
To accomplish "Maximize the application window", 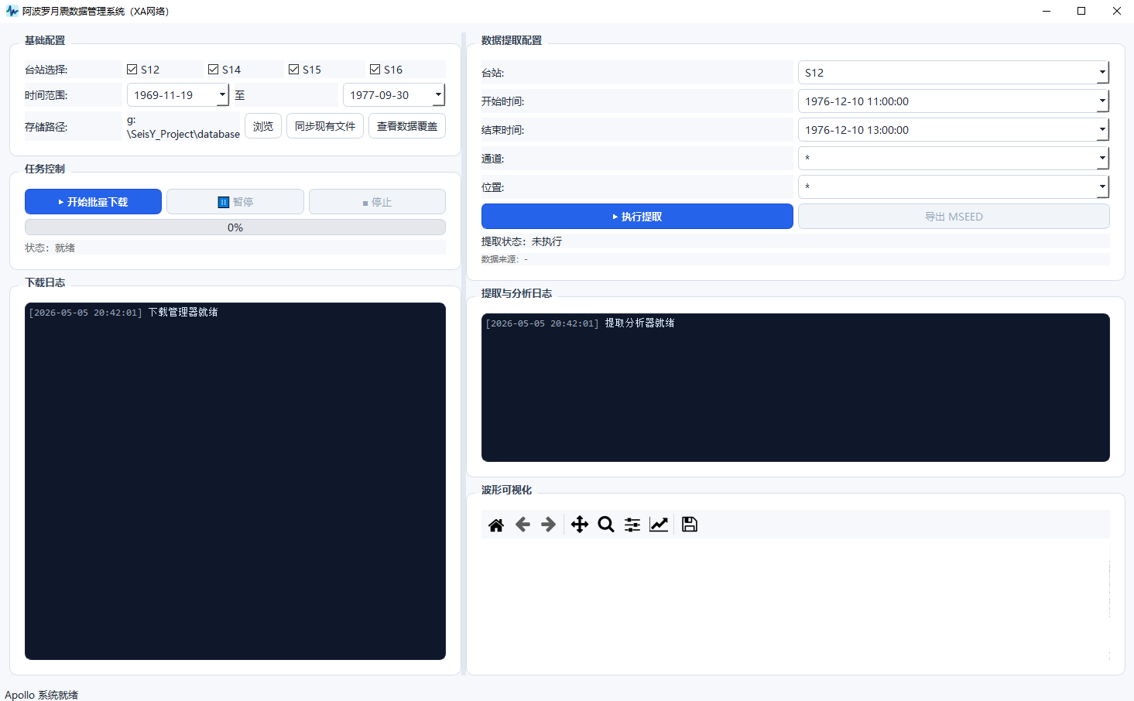I will point(1081,11).
